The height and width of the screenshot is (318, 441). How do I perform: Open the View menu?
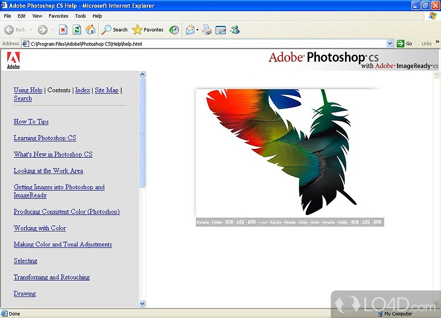(37, 16)
